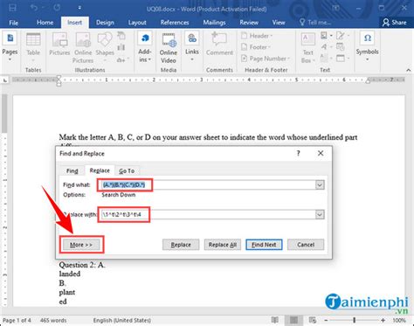Switch to Web Layout view icon

tap(313, 320)
